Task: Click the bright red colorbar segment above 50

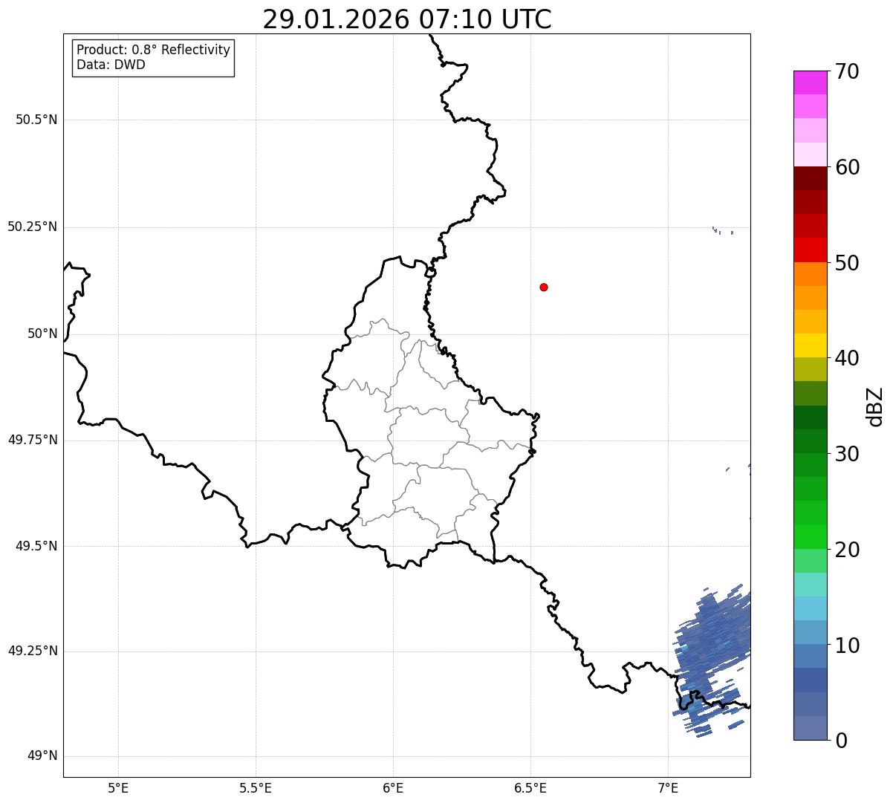Action: click(x=810, y=250)
